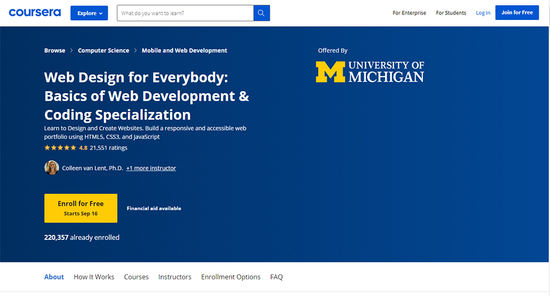Click the Enroll for Free button
Image resolution: width=550 pixels, height=296 pixels.
(81, 208)
